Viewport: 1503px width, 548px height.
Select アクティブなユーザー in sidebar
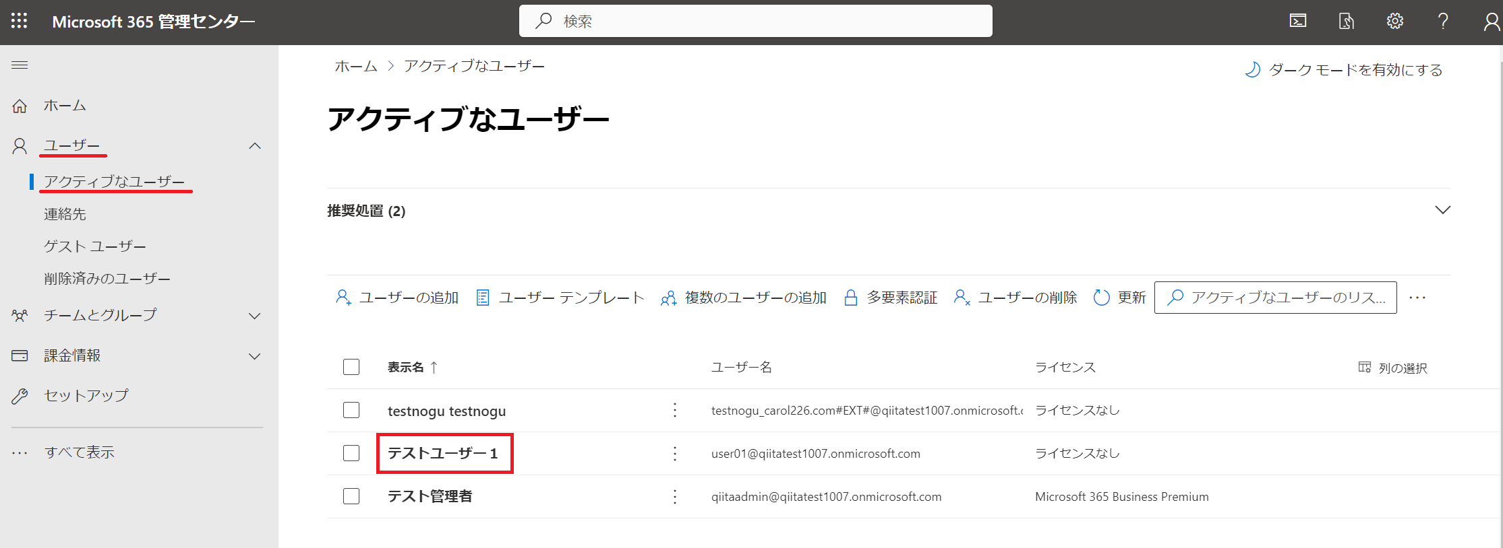[x=114, y=182]
